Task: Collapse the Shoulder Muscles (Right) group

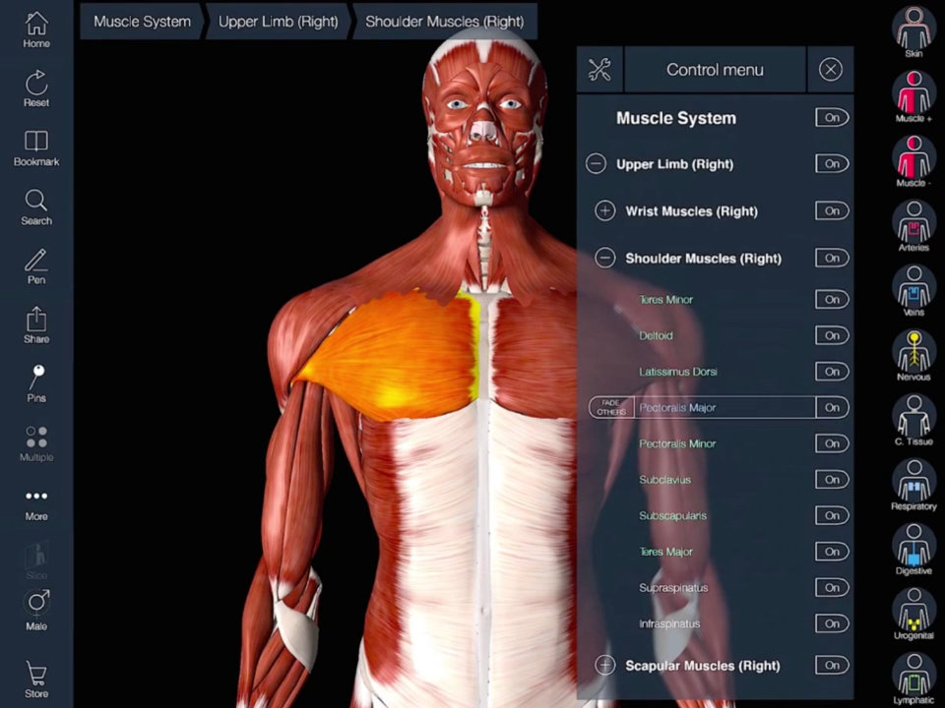Action: 605,259
